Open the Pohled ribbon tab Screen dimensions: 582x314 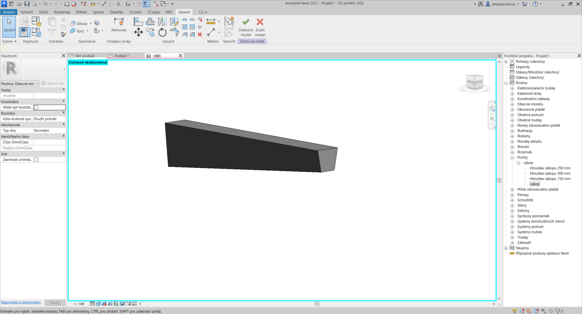pos(81,12)
